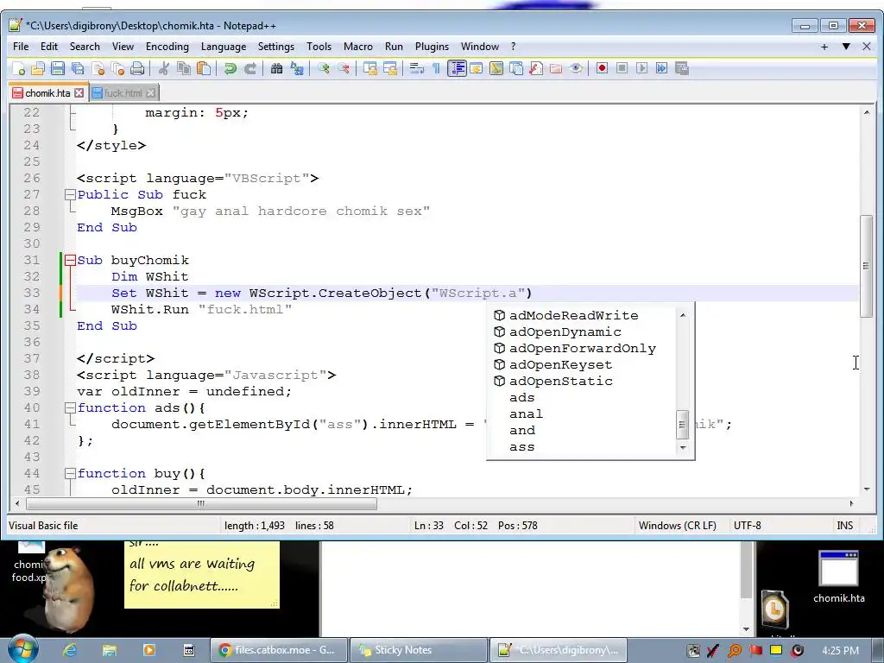Open Sticky Notes from the taskbar

(x=419, y=650)
